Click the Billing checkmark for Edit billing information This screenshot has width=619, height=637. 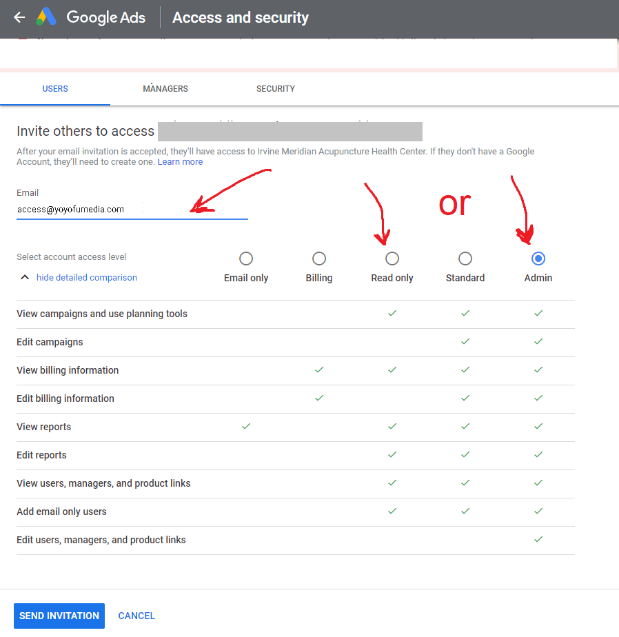pos(319,398)
